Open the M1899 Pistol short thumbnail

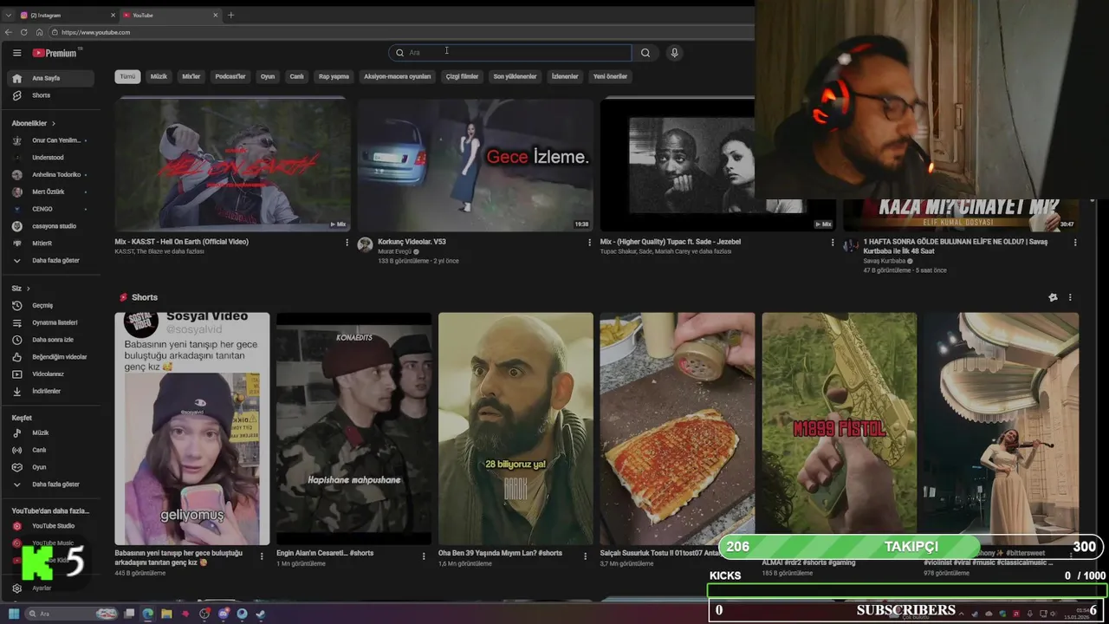[839, 422]
